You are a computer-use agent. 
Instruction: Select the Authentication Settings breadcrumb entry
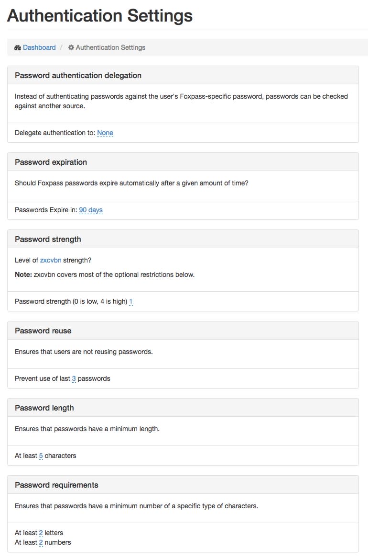111,47
